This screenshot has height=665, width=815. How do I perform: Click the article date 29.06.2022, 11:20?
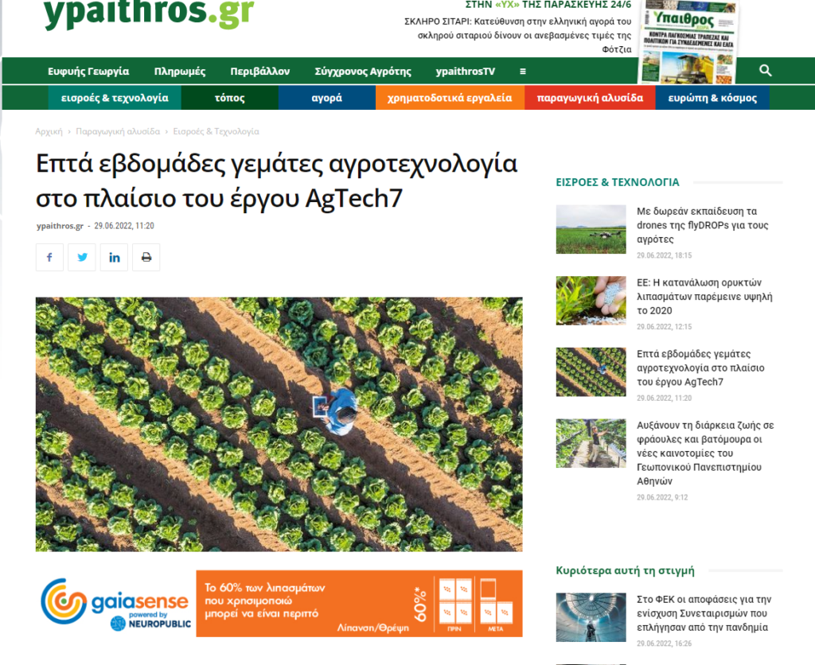[124, 226]
